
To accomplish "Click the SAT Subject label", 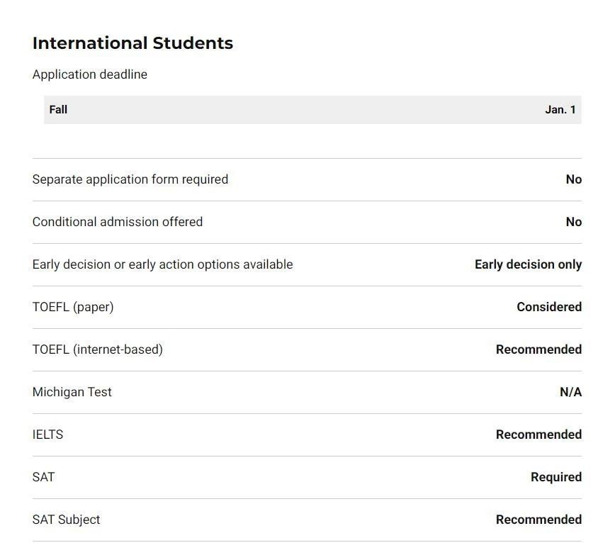I will pyautogui.click(x=66, y=520).
